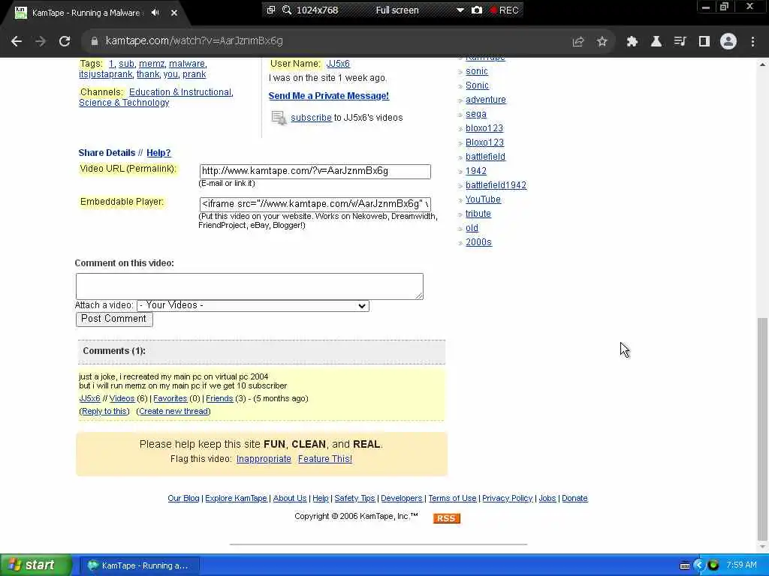Open media control playlist icon

[680, 42]
